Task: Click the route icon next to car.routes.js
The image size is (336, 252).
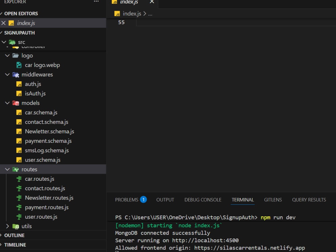Action: (19, 179)
